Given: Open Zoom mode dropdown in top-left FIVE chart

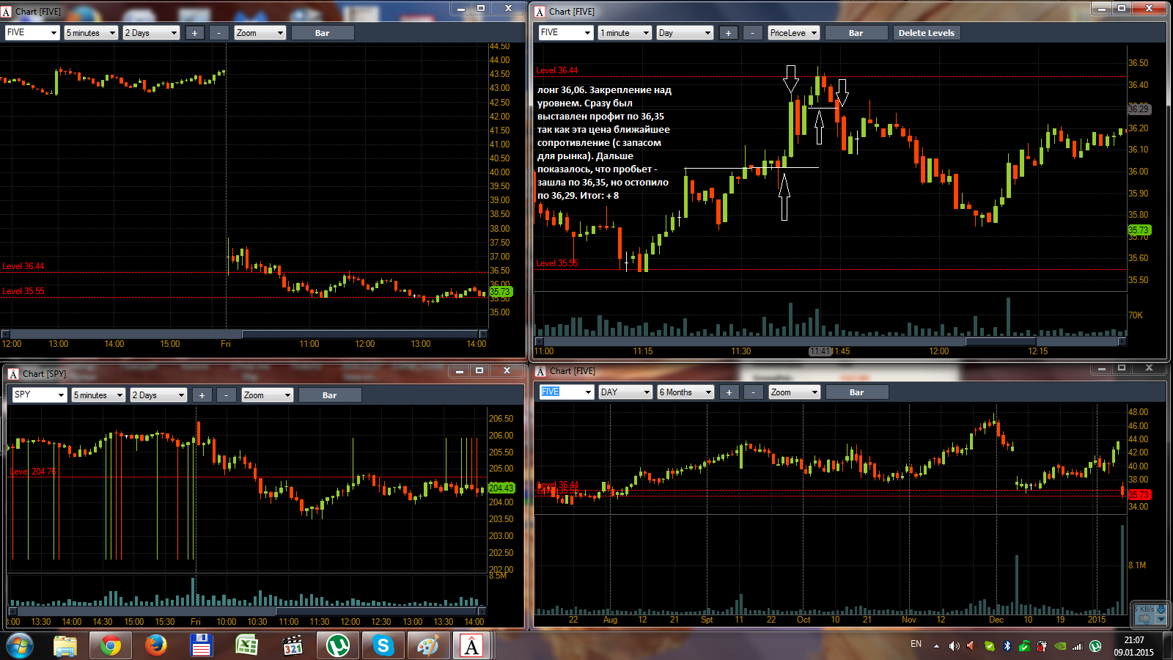Looking at the screenshot, I should (260, 33).
